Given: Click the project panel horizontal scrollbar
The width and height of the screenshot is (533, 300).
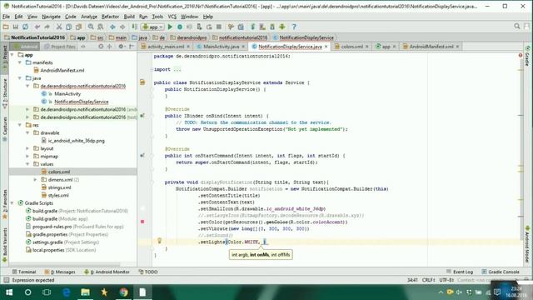Looking at the screenshot, I should (x=65, y=264).
